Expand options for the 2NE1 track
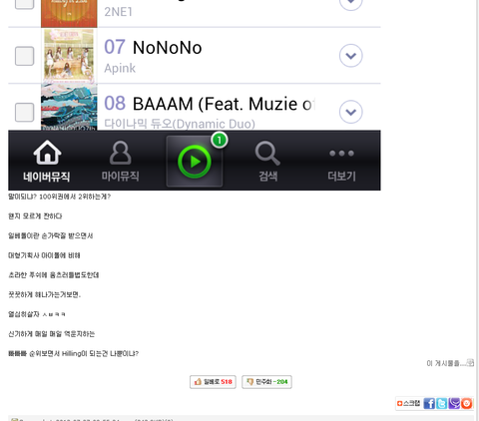This screenshot has width=479, height=421. [x=351, y=5]
